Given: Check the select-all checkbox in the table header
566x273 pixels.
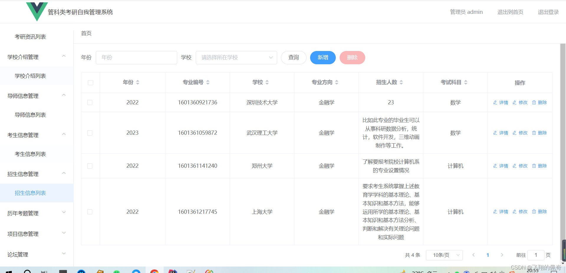Looking at the screenshot, I should click(90, 83).
